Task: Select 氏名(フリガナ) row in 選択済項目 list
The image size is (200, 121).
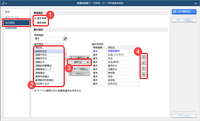Action: pos(116,55)
